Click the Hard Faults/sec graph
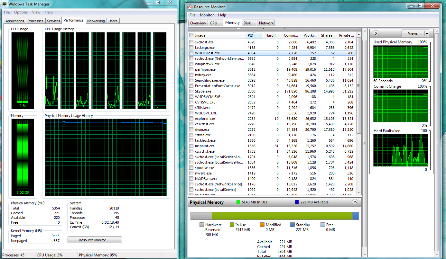 (x=400, y=150)
